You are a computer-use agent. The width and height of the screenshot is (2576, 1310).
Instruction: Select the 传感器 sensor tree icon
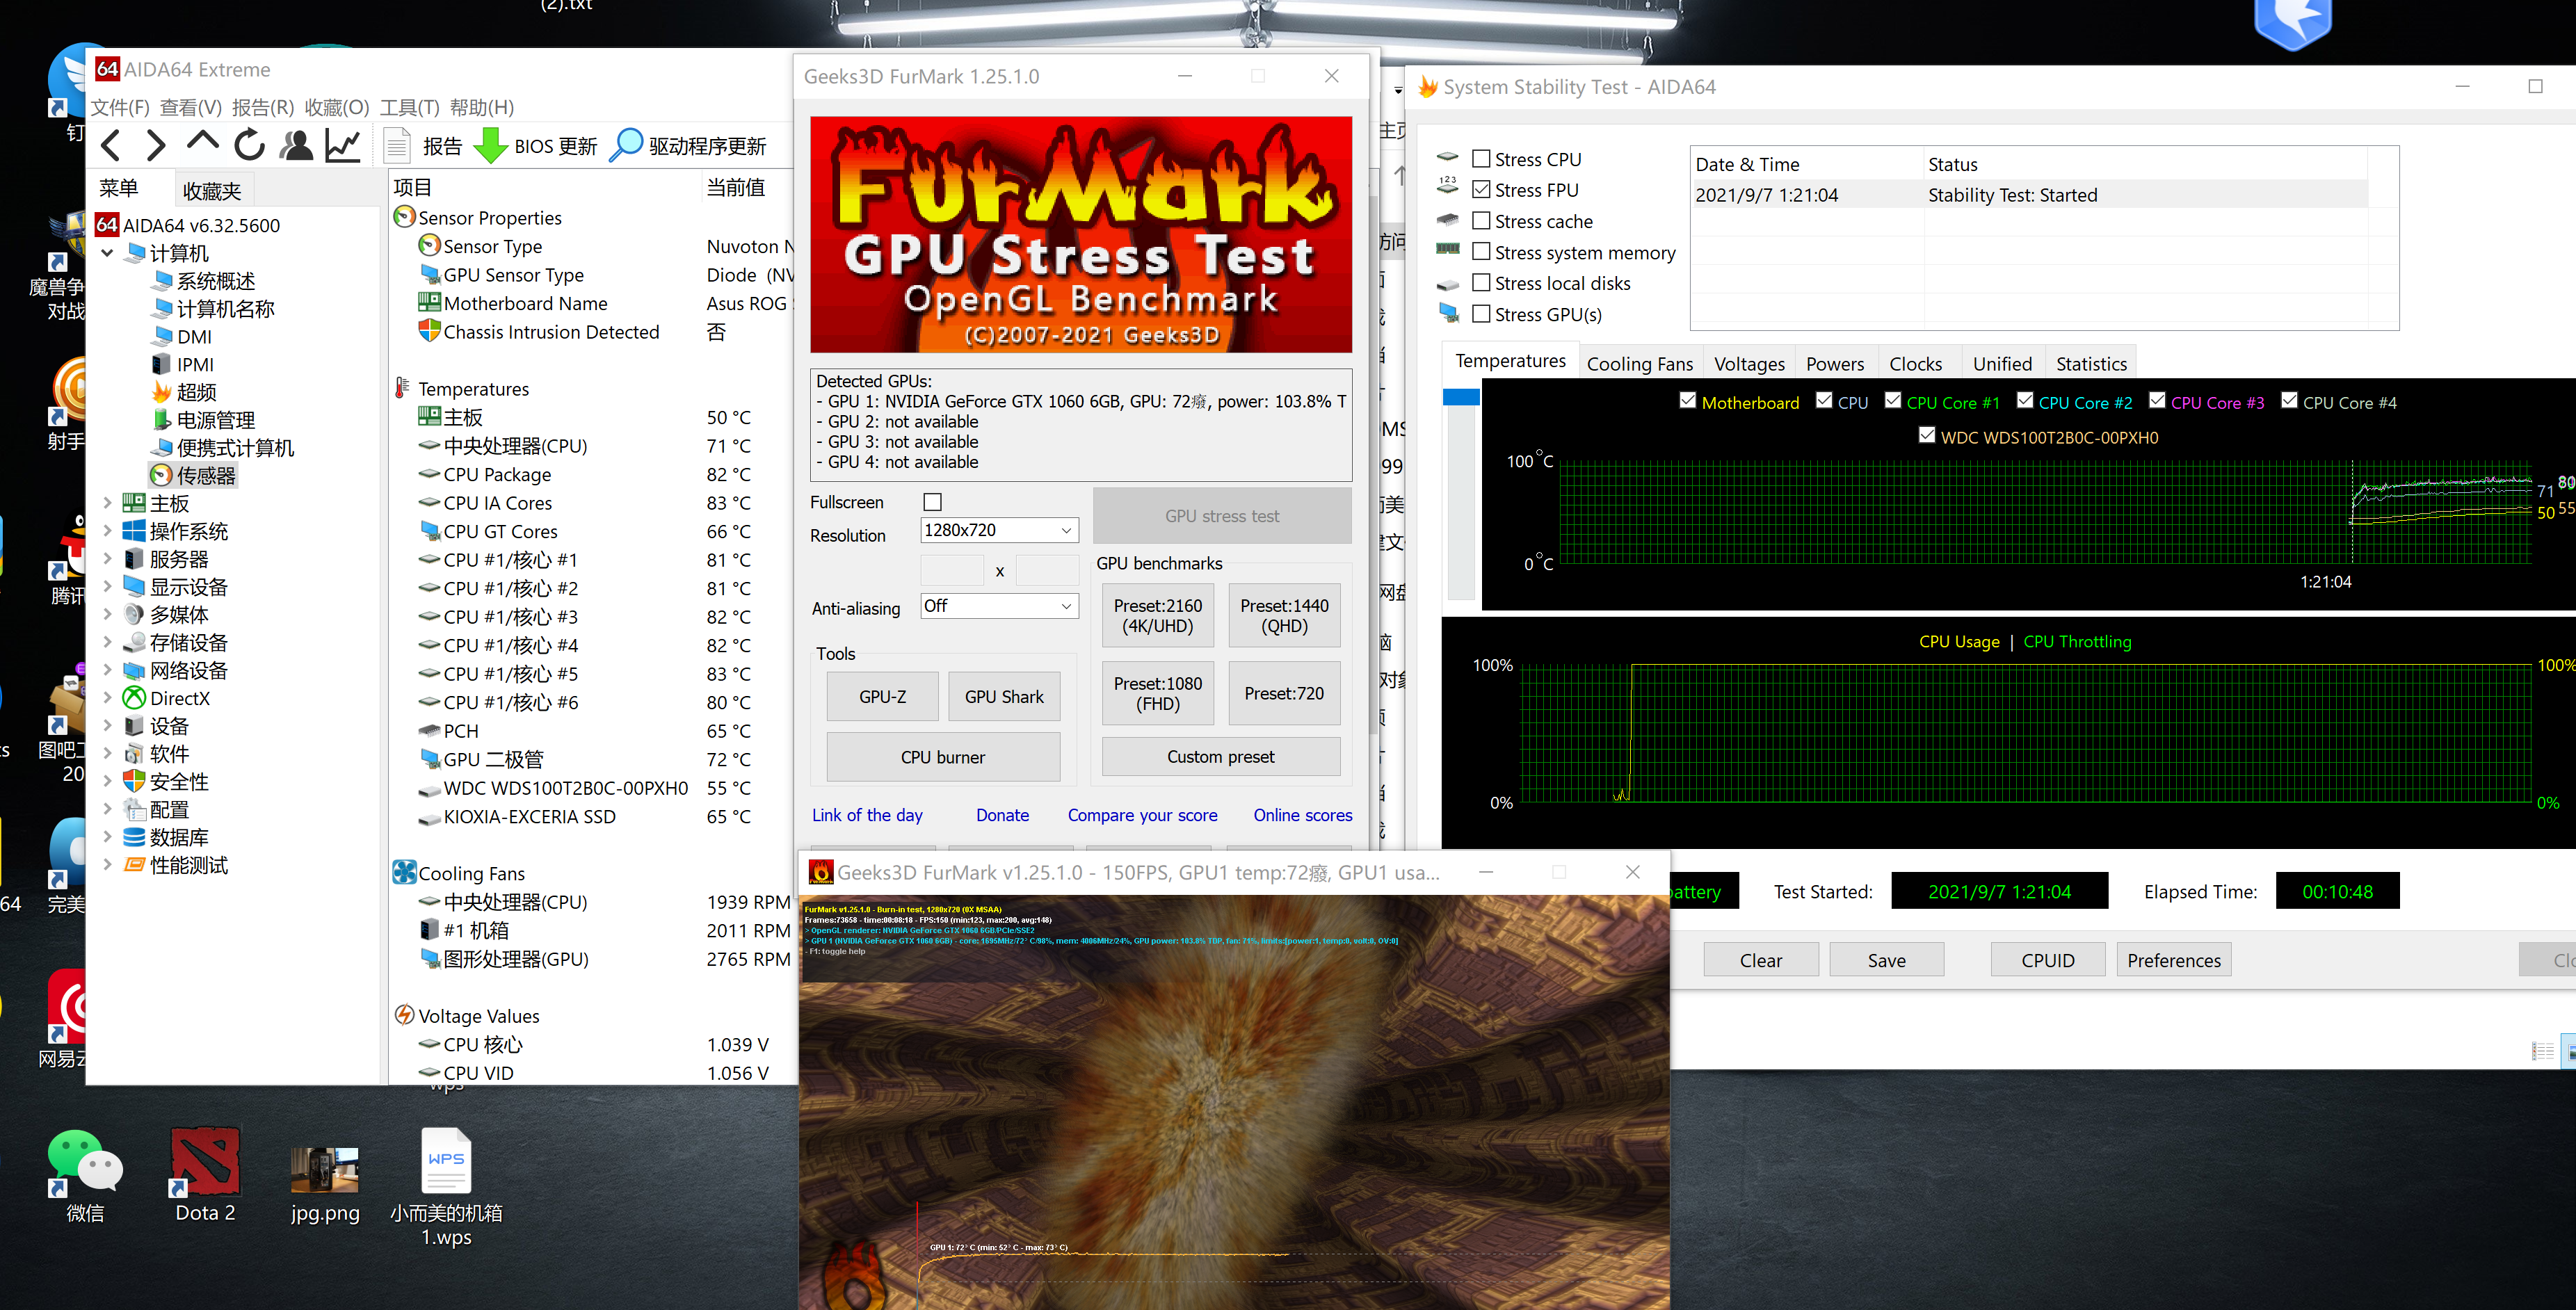pos(161,476)
